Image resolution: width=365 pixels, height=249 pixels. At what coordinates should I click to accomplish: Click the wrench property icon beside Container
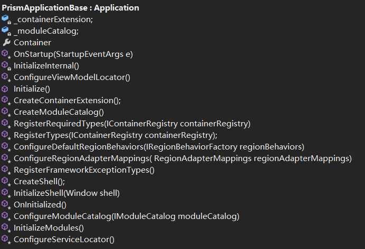(6, 43)
